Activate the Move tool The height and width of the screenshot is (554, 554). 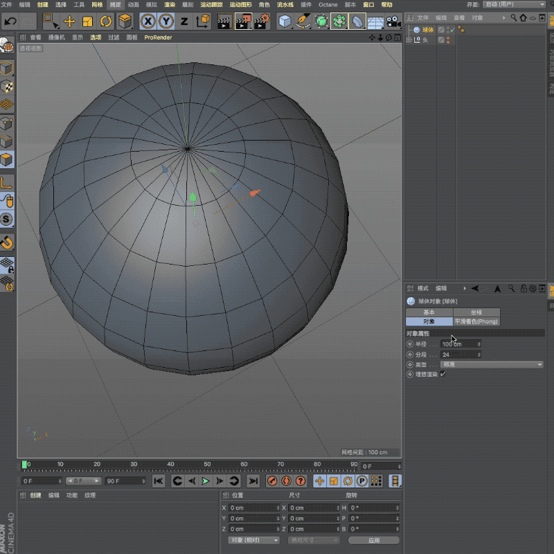point(69,21)
